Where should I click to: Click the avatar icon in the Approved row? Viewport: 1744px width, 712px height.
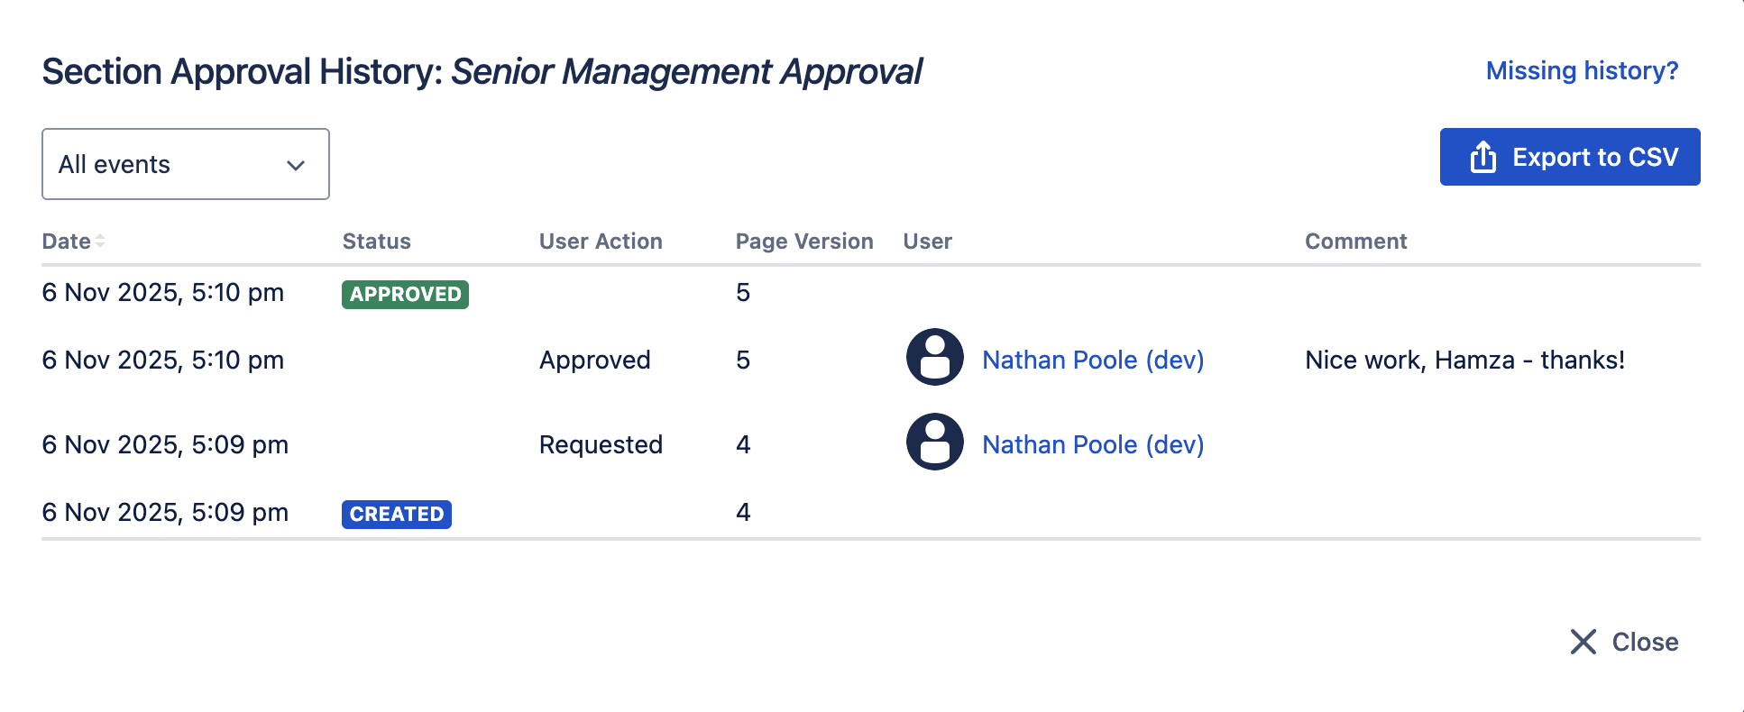click(934, 357)
